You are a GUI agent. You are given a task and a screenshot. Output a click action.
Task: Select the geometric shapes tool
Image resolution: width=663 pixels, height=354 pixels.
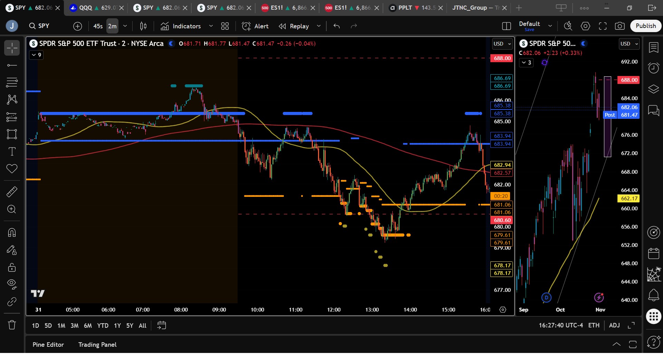[x=12, y=134]
